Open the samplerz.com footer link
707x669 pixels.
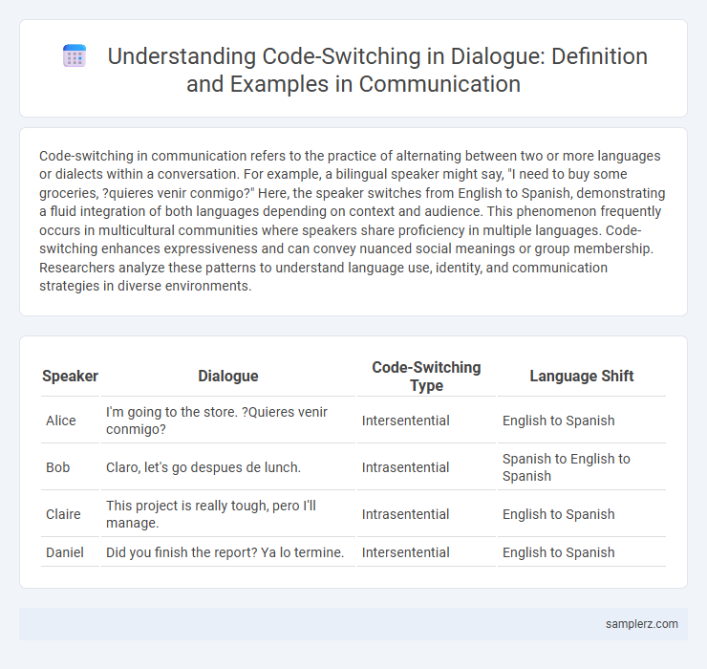[641, 623]
